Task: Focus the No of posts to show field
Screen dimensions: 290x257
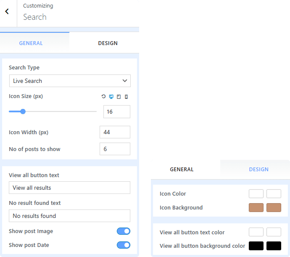Action: click(x=115, y=149)
